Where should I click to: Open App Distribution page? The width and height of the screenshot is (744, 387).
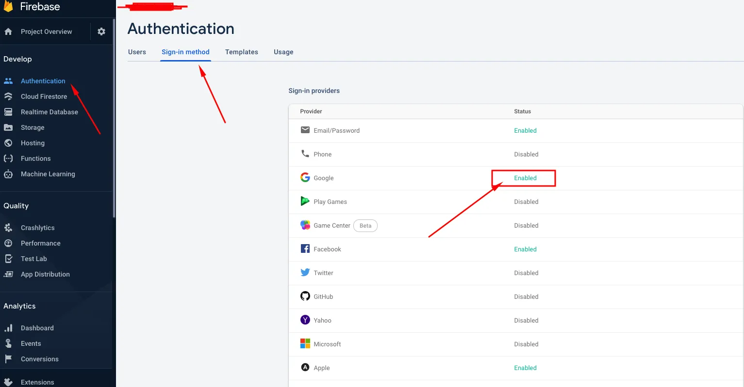(x=46, y=274)
